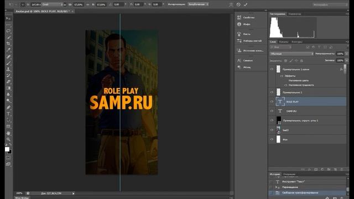This screenshot has height=199, width=354.
Task: Open the layer filter type dropdown
Action: (281, 47)
